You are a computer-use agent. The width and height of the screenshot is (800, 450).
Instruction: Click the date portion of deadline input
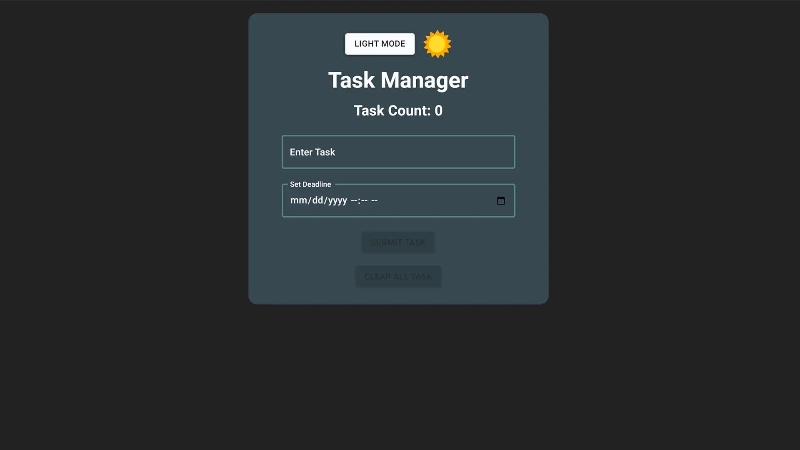pos(318,200)
